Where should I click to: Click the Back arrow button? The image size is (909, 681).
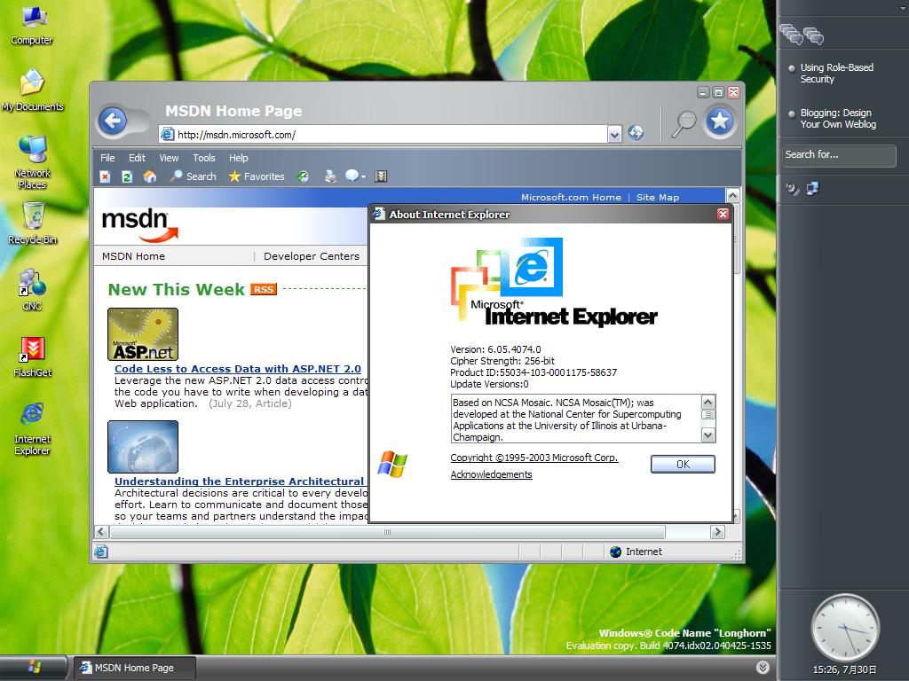pyautogui.click(x=113, y=121)
